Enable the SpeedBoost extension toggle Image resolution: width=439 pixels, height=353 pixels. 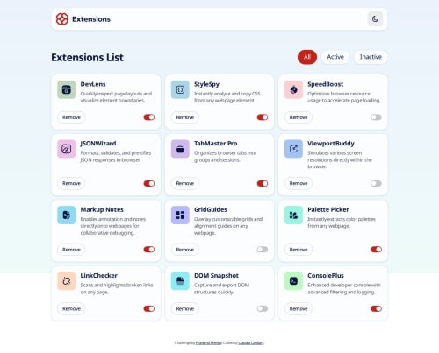(x=376, y=117)
